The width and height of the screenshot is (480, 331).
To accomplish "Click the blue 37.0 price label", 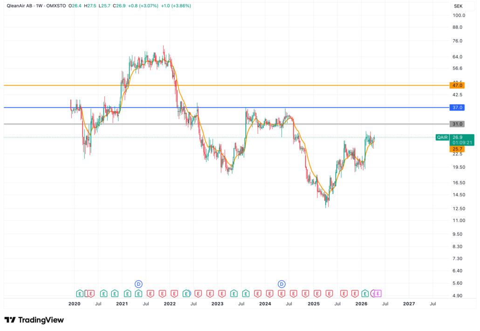I will pos(457,108).
